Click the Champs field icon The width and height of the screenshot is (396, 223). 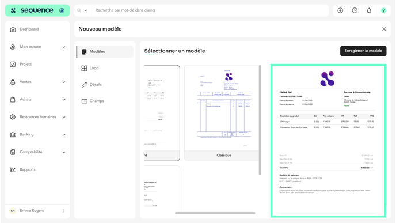tap(84, 101)
